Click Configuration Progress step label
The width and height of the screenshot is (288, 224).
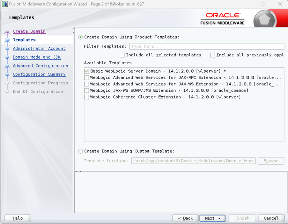click(x=40, y=83)
